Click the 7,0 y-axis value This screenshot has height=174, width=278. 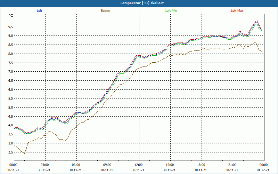(x=11, y=72)
